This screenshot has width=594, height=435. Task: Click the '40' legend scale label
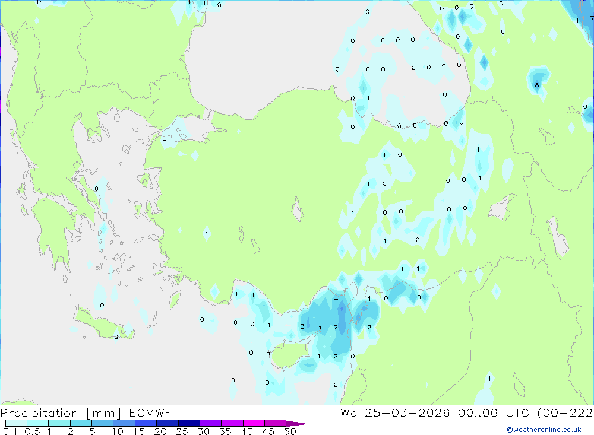click(247, 431)
